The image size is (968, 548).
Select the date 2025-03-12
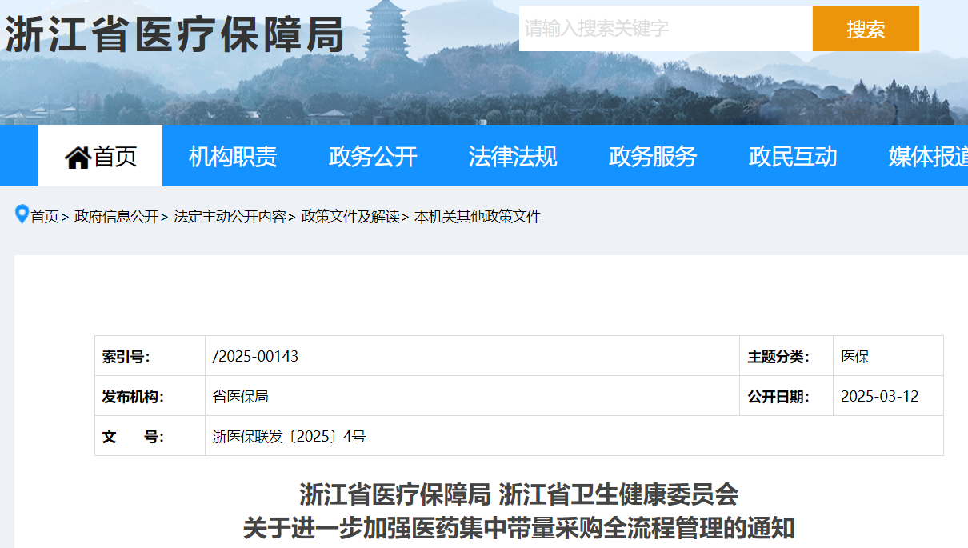(x=880, y=397)
